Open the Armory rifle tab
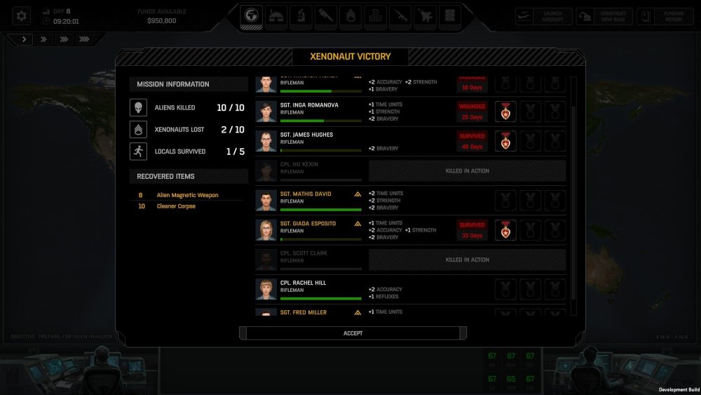 point(400,17)
